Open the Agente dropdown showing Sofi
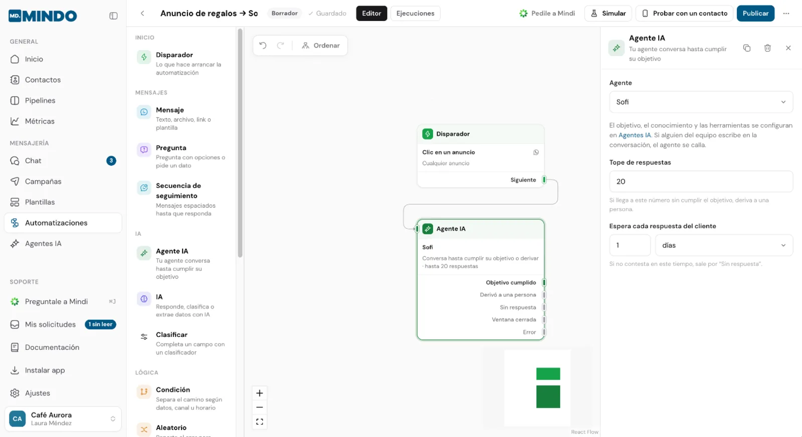This screenshot has width=802, height=437. tap(701, 102)
